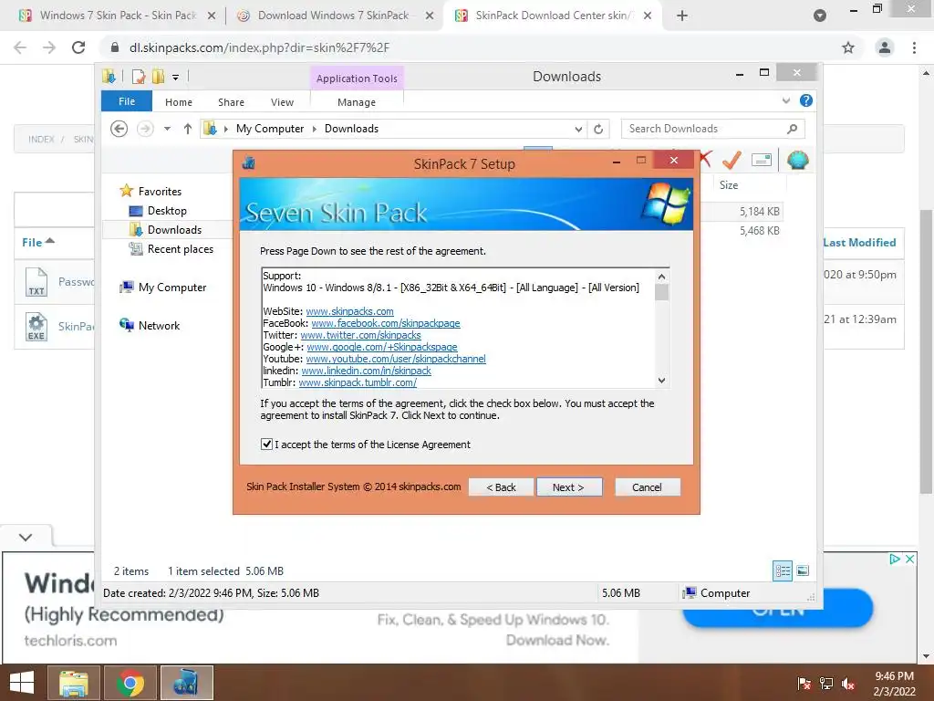Viewport: 934px width, 701px height.
Task: Click the Size column header
Action: pyautogui.click(x=729, y=184)
